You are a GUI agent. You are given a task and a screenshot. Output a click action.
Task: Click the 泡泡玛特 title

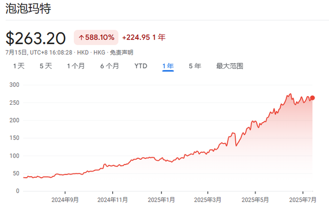28,8
